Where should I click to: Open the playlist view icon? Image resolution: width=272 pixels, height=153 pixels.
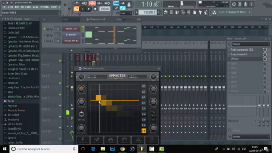click(x=165, y=12)
